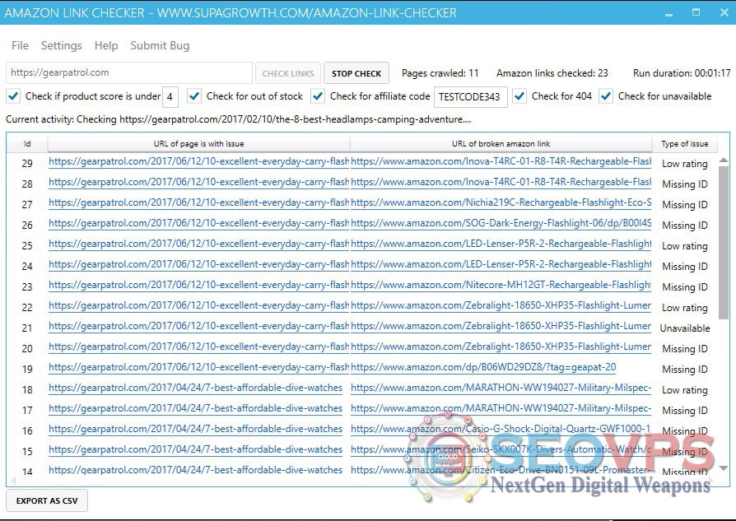Open the Zebralight amazon link in row 20

(x=501, y=347)
